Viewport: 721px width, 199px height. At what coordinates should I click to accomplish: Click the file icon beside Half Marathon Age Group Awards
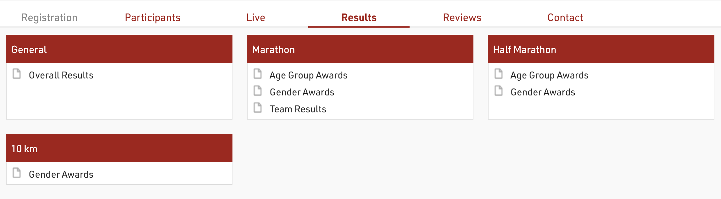click(499, 74)
